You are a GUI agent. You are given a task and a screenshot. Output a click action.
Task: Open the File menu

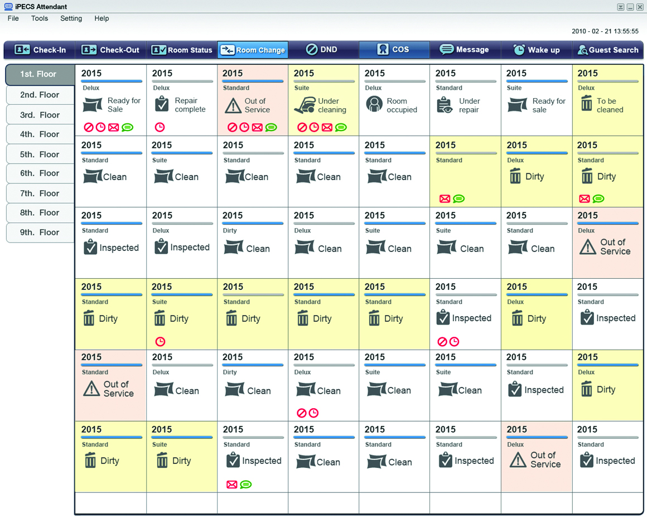click(13, 18)
